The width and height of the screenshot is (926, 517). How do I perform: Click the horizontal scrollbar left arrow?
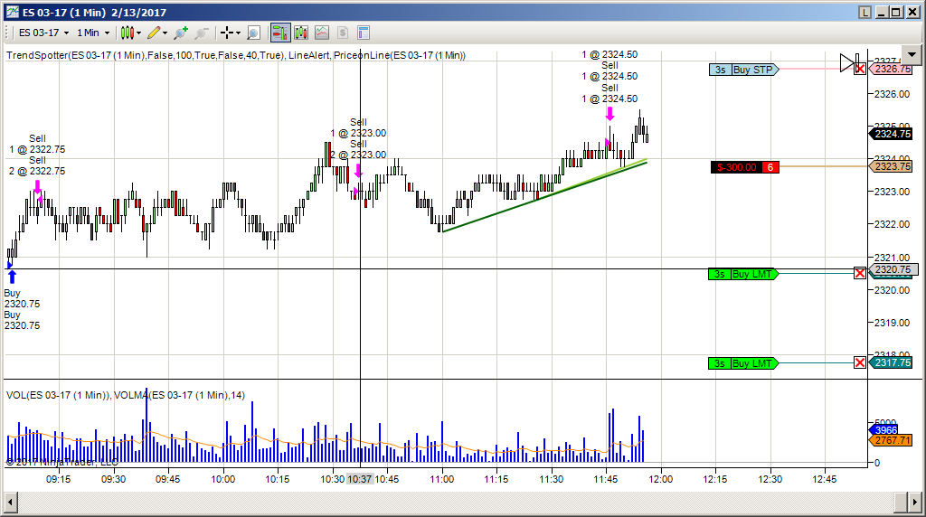[11, 503]
